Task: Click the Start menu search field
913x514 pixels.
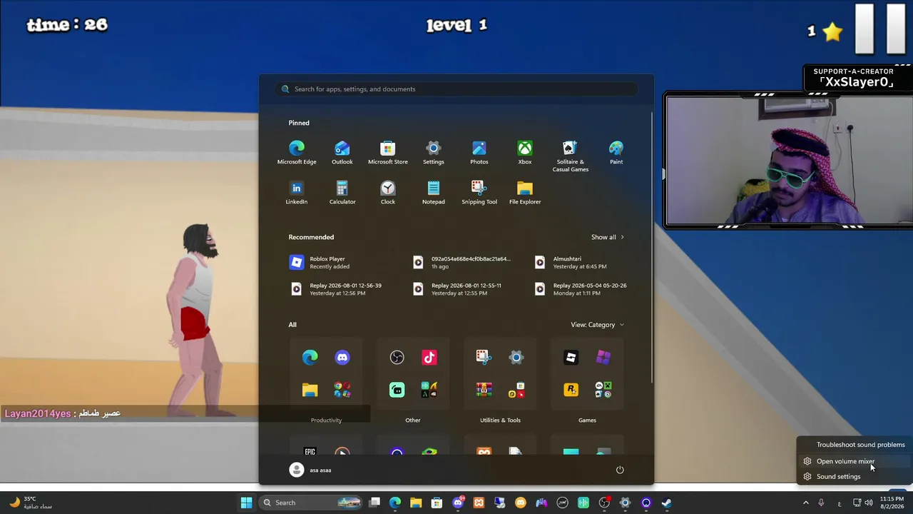Action: 456,89
